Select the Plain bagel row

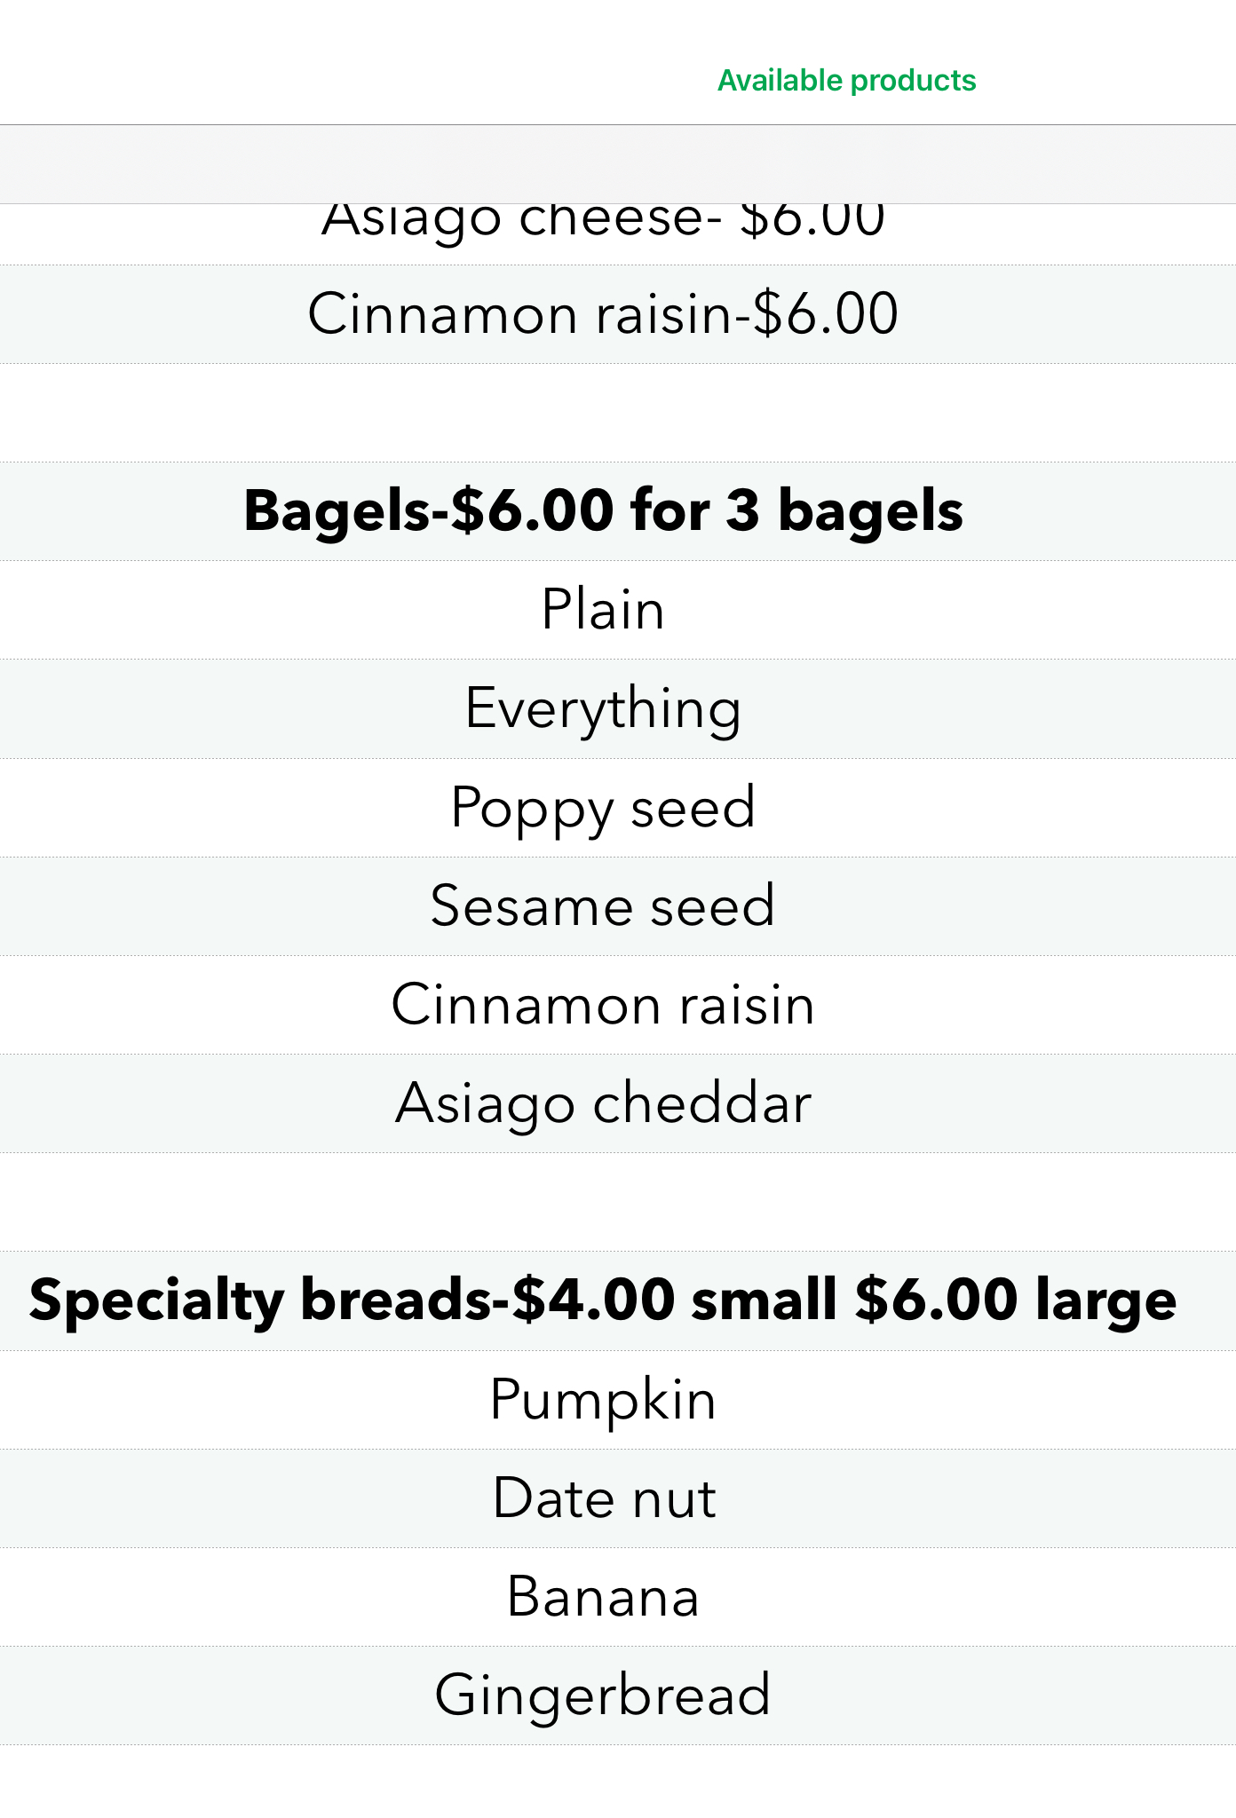603,610
